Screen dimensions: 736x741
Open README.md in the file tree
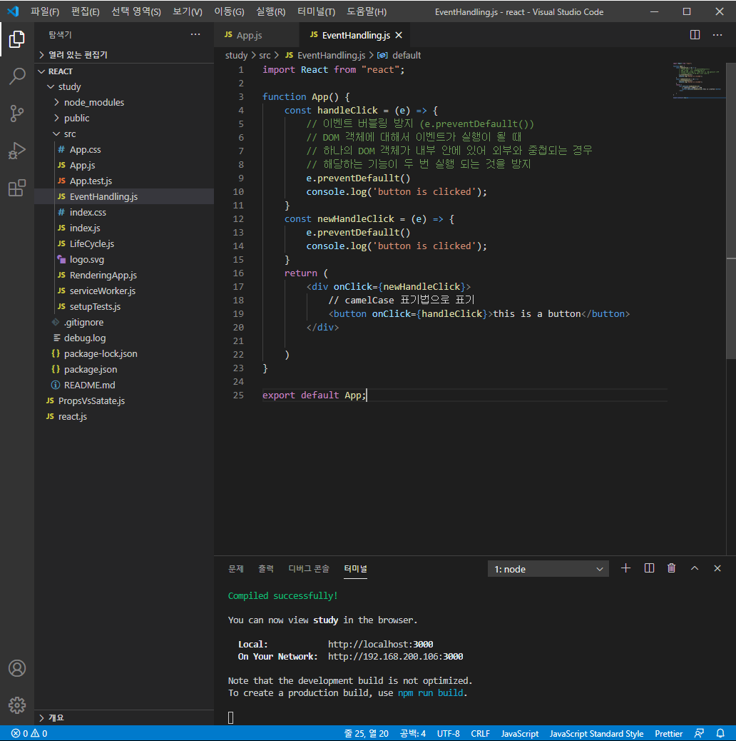[x=89, y=385]
